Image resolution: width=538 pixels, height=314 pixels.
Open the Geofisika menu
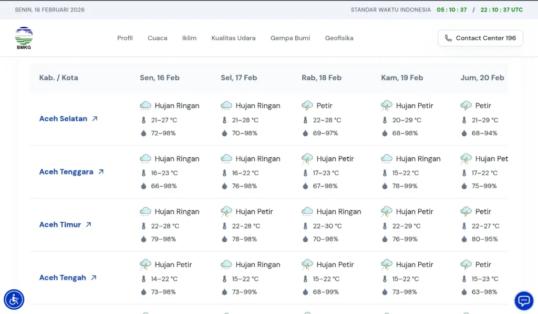coord(339,38)
